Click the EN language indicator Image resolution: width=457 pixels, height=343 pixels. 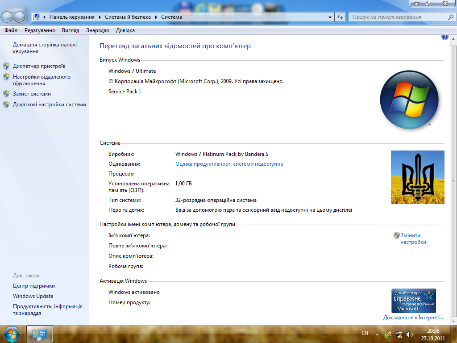[365, 333]
